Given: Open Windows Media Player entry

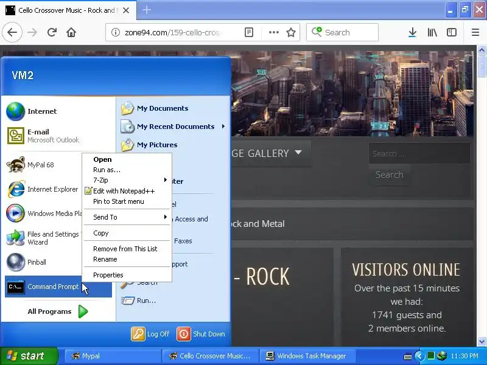Looking at the screenshot, I should [x=43, y=214].
